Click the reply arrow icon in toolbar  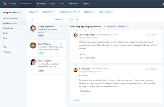point(72,19)
